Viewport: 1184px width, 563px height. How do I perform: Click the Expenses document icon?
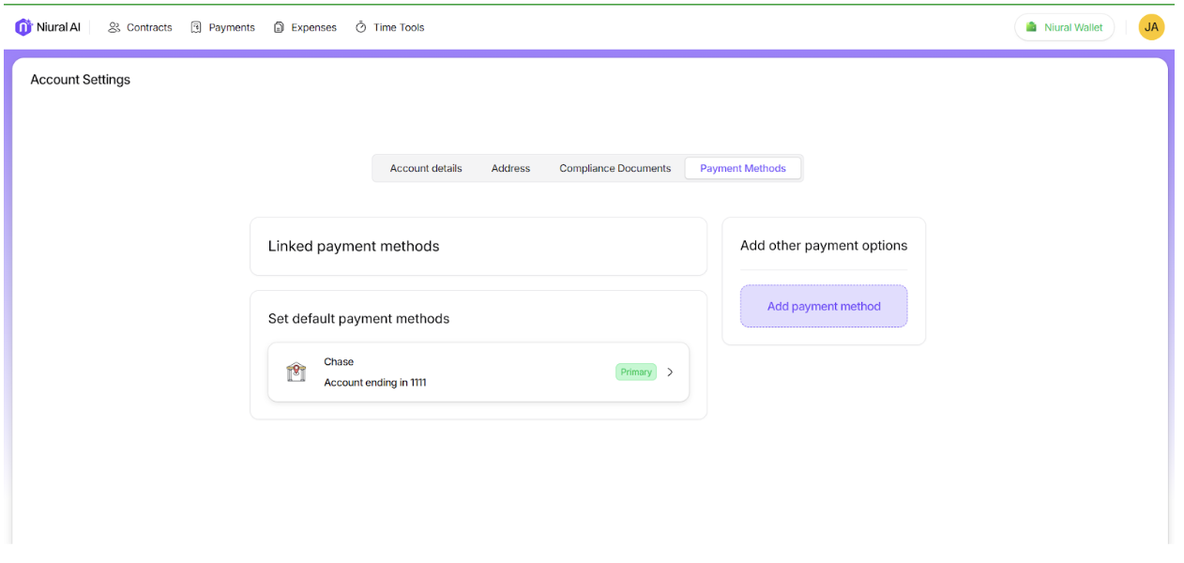279,27
